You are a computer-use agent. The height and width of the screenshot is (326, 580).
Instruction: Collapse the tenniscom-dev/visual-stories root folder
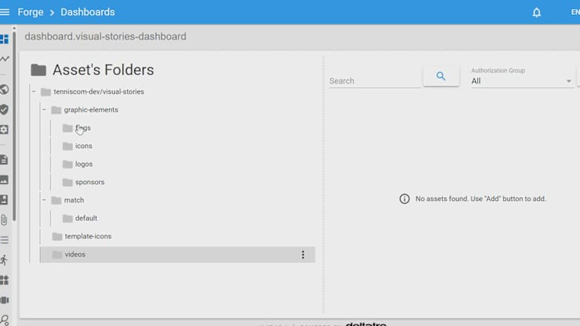(34, 91)
